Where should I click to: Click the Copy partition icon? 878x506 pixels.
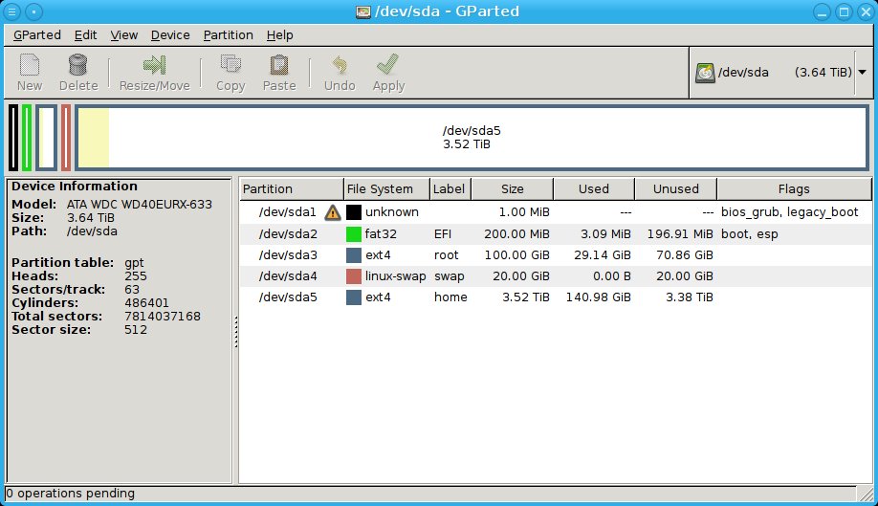pos(230,65)
